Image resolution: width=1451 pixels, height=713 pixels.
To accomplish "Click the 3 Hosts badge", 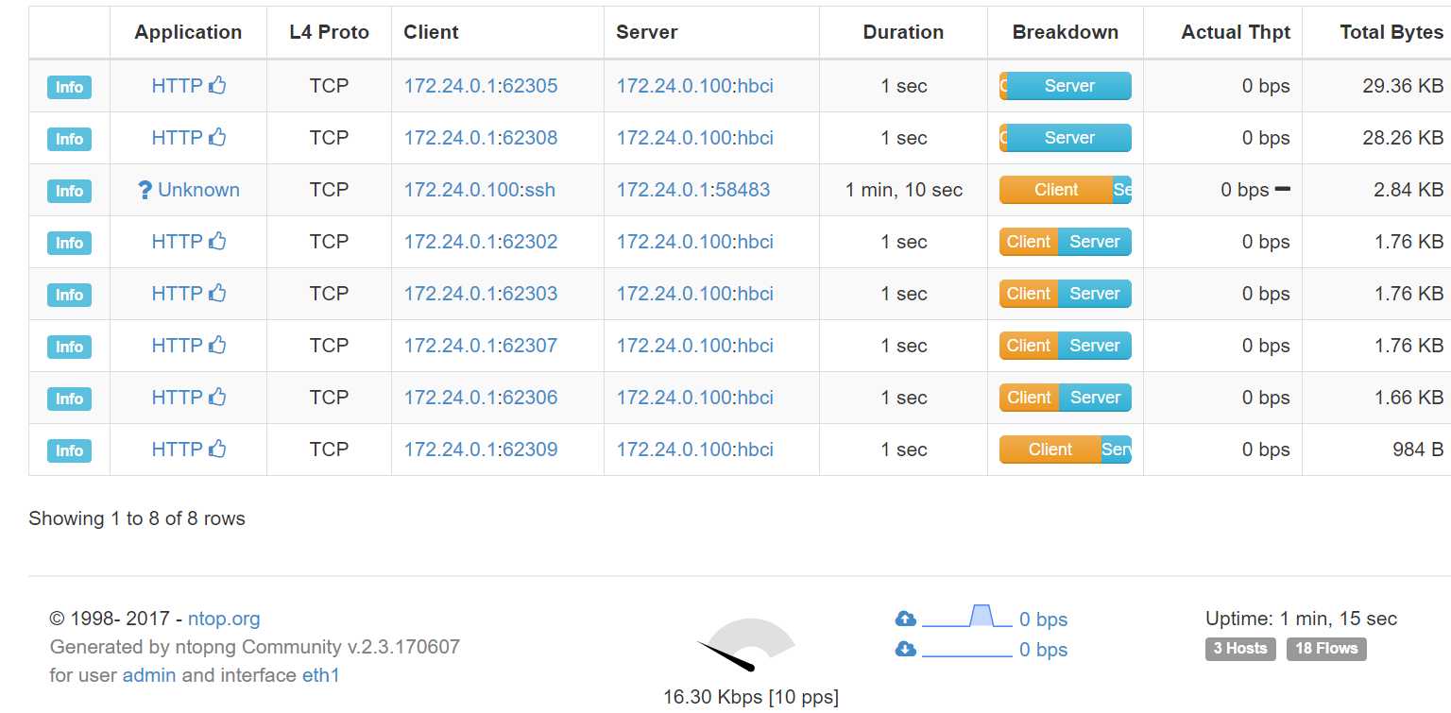I will [x=1240, y=649].
